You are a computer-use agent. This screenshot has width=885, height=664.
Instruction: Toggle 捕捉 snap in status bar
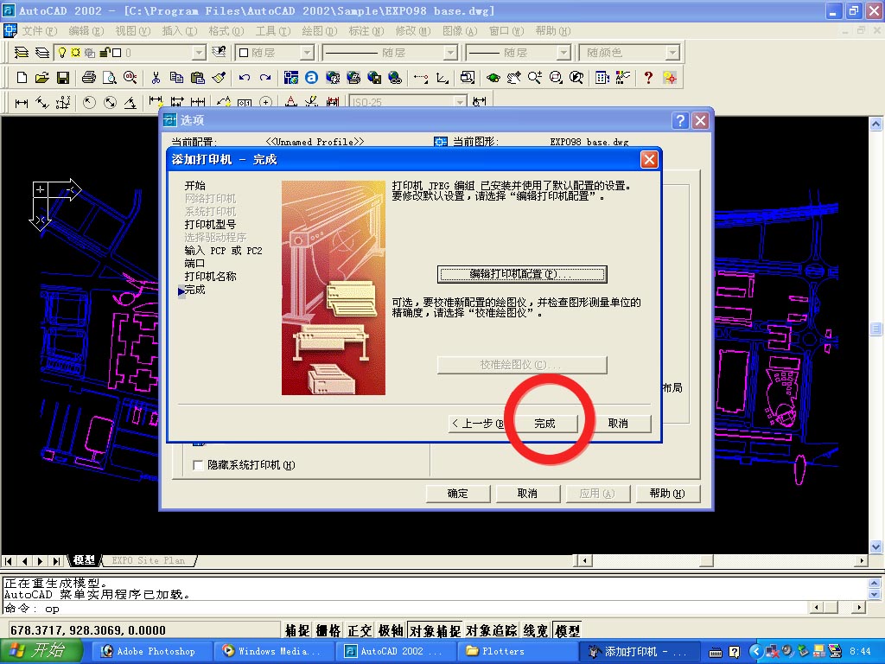(x=297, y=630)
